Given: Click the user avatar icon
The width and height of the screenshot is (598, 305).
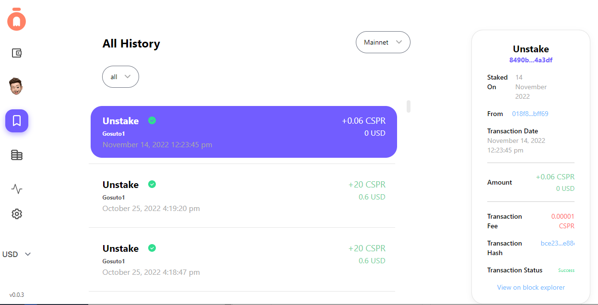Looking at the screenshot, I should pos(16,86).
